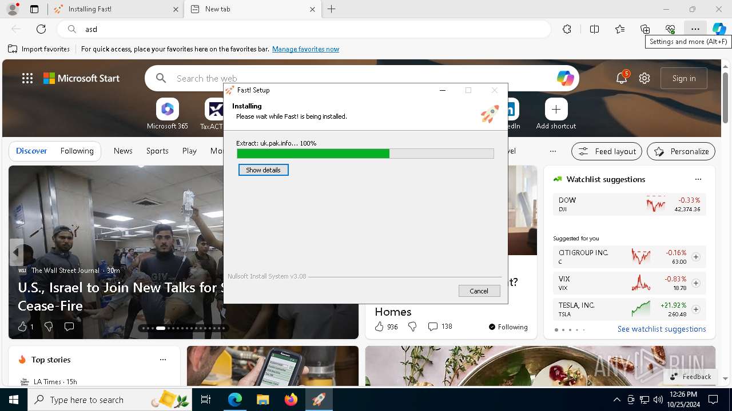The width and height of the screenshot is (732, 411).
Task: Click the Sign in button
Action: tap(684, 79)
